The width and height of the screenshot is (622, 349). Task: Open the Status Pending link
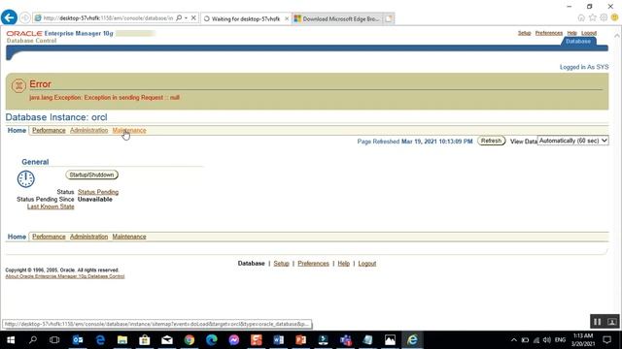tap(98, 192)
